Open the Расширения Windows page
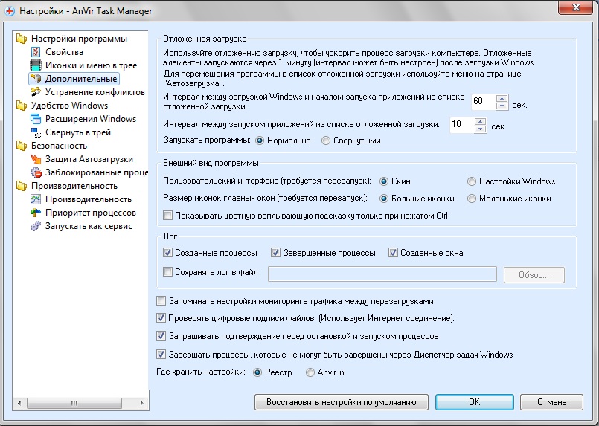The image size is (599, 426). click(x=91, y=119)
